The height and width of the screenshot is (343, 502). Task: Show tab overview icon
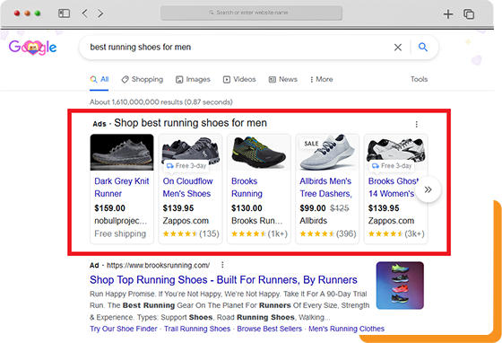click(x=469, y=13)
